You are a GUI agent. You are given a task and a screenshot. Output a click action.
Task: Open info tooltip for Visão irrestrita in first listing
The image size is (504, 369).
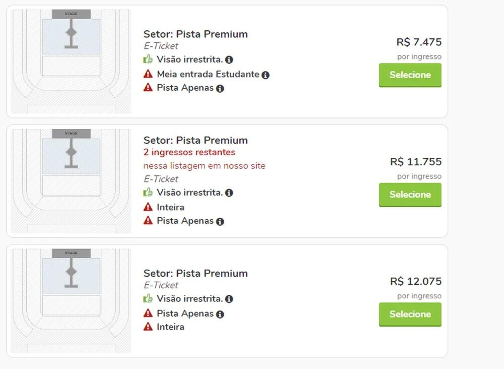point(229,59)
